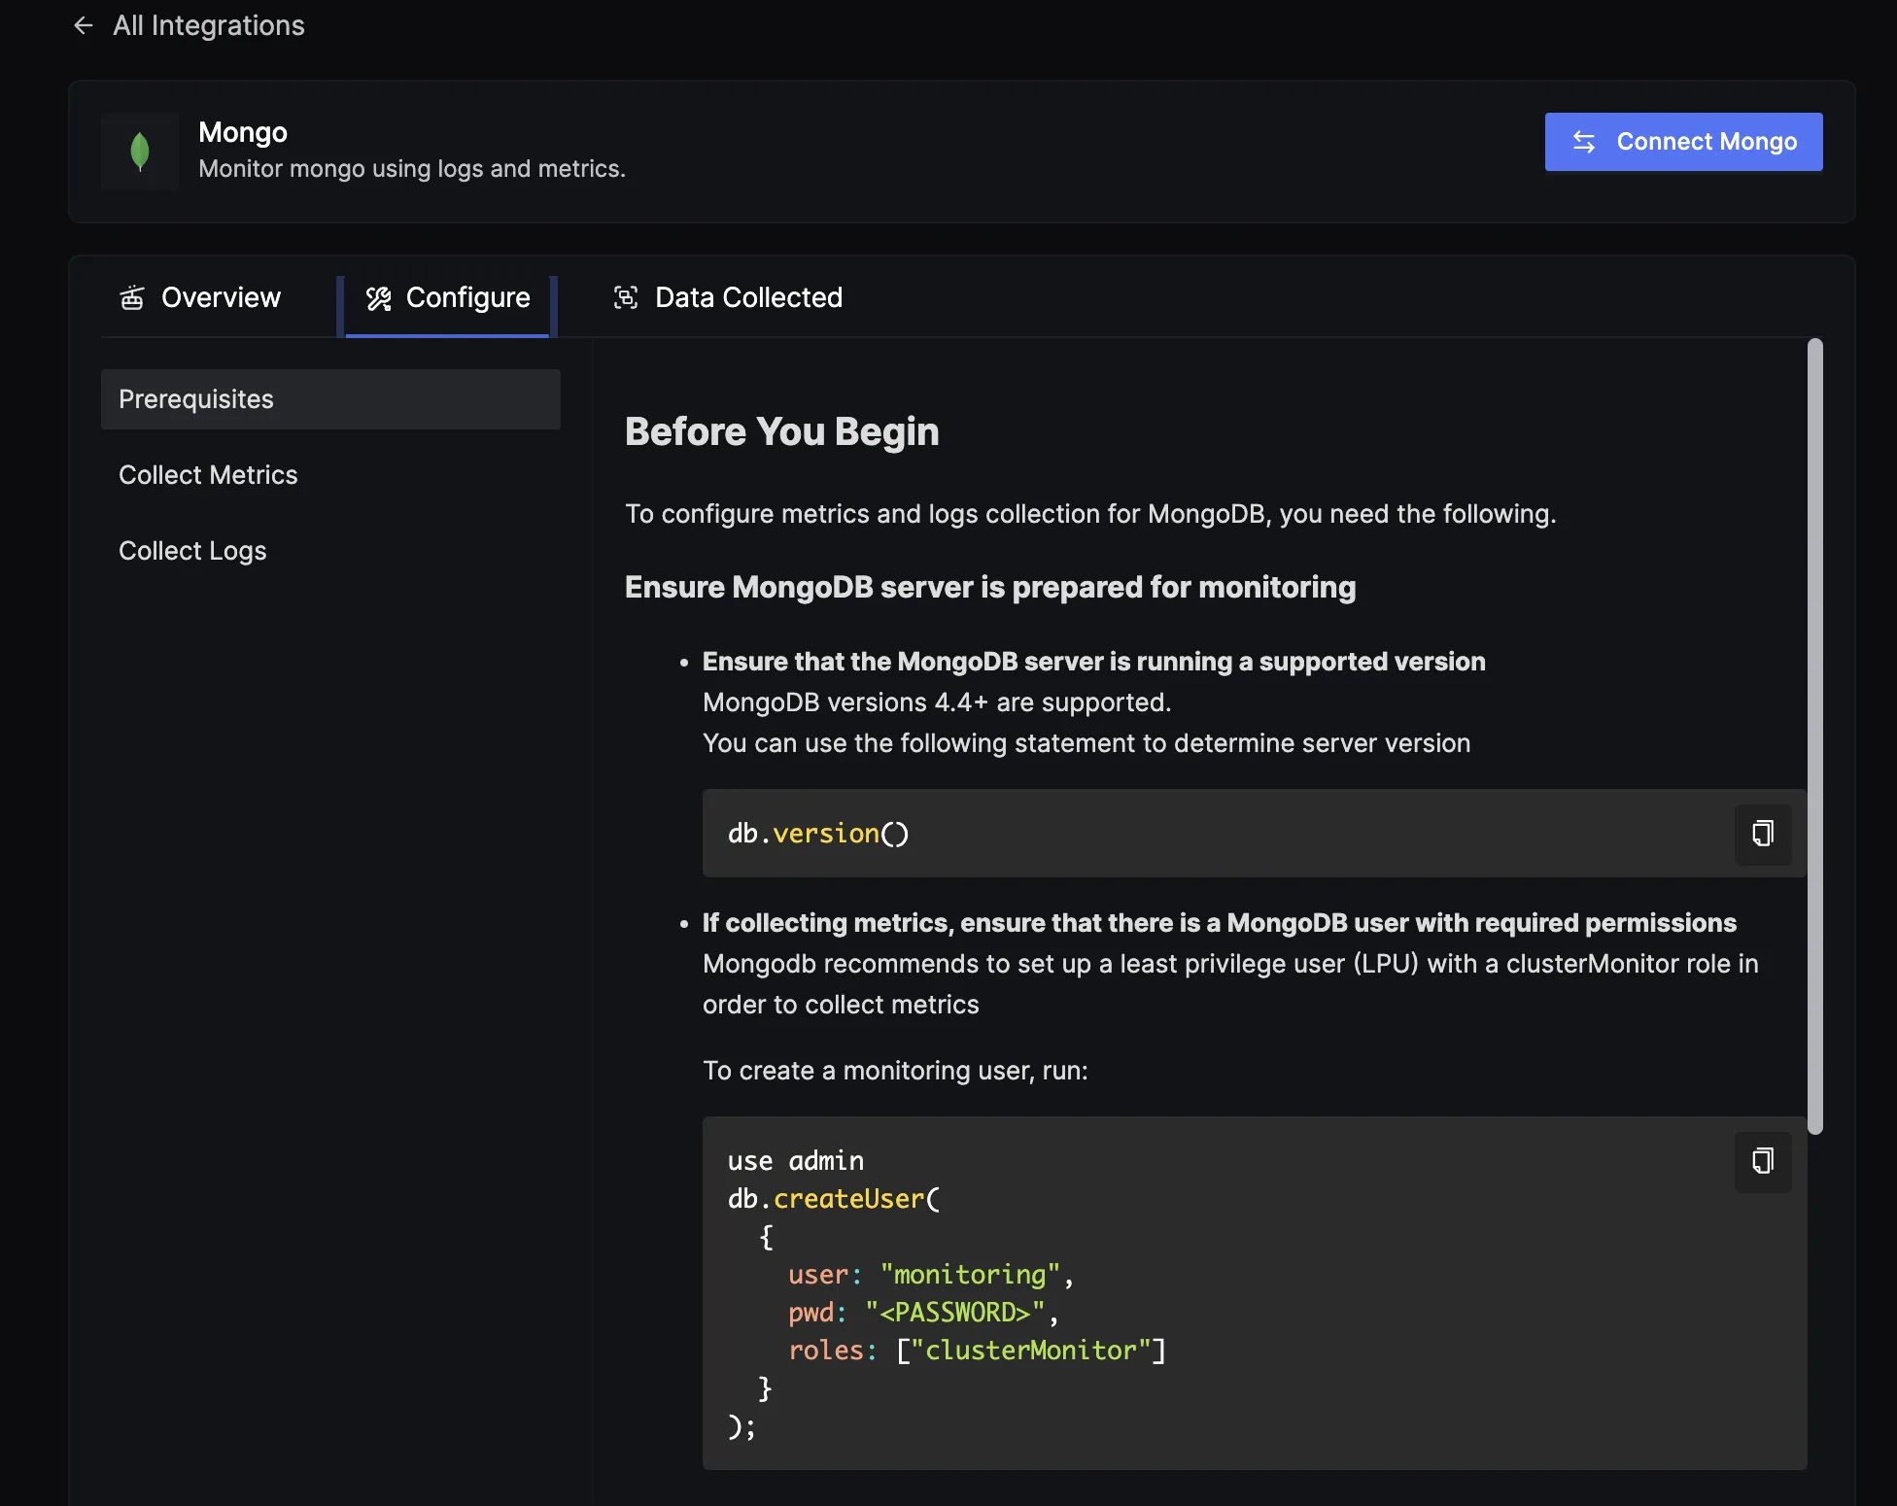Open the Data Collected tab
1897x1506 pixels.
coord(728,297)
